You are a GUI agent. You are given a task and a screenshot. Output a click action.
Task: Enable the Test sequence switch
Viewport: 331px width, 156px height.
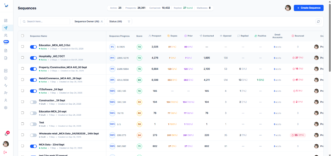[33, 124]
